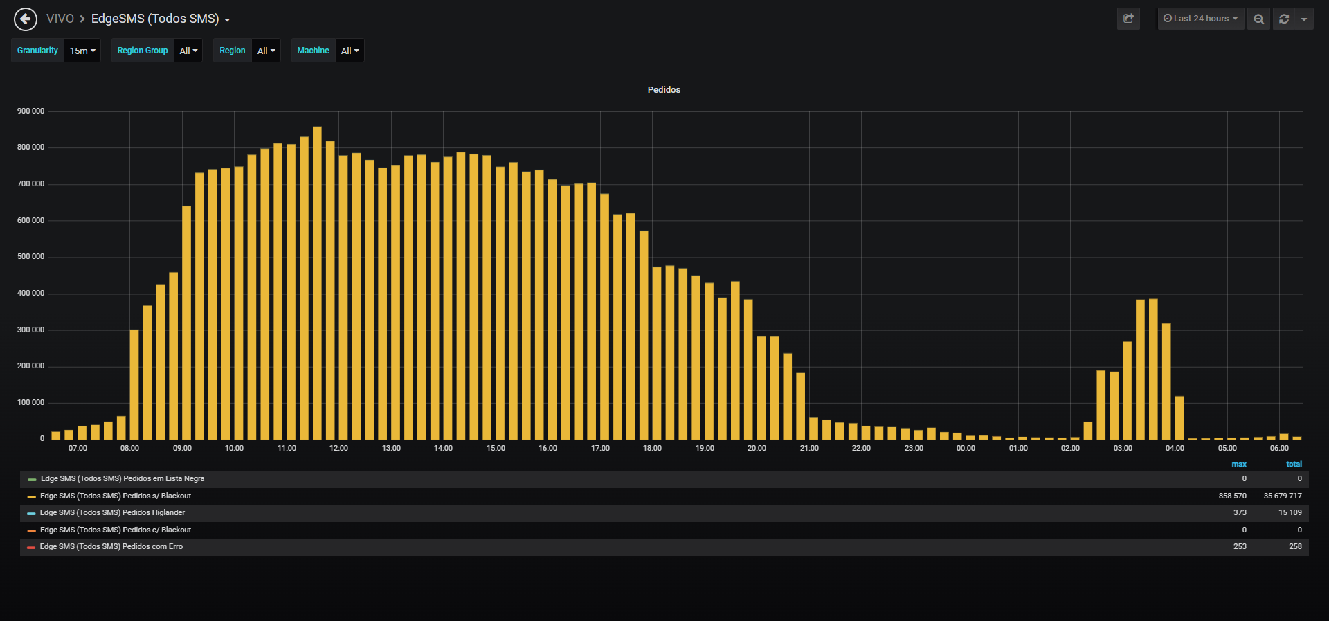This screenshot has height=621, width=1329.
Task: Expand the Granularity 15m dropdown
Action: tap(82, 51)
